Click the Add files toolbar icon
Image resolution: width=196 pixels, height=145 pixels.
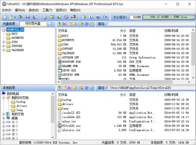point(84,17)
